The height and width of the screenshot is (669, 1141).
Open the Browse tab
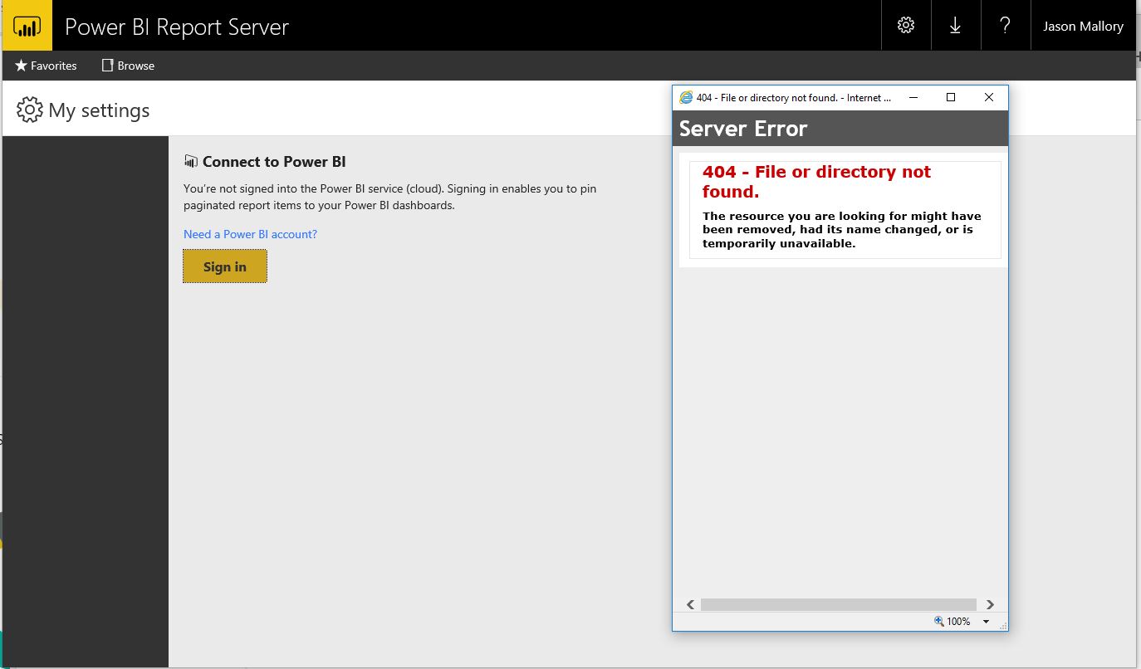[128, 66]
